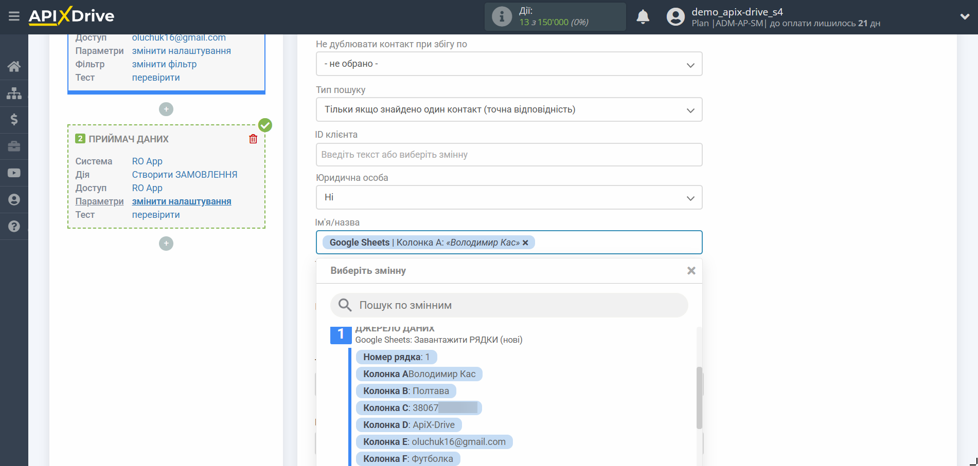This screenshot has width=978, height=466.
Task: Expand the 'Не дублювати контакт' dropdown
Action: pyautogui.click(x=508, y=64)
